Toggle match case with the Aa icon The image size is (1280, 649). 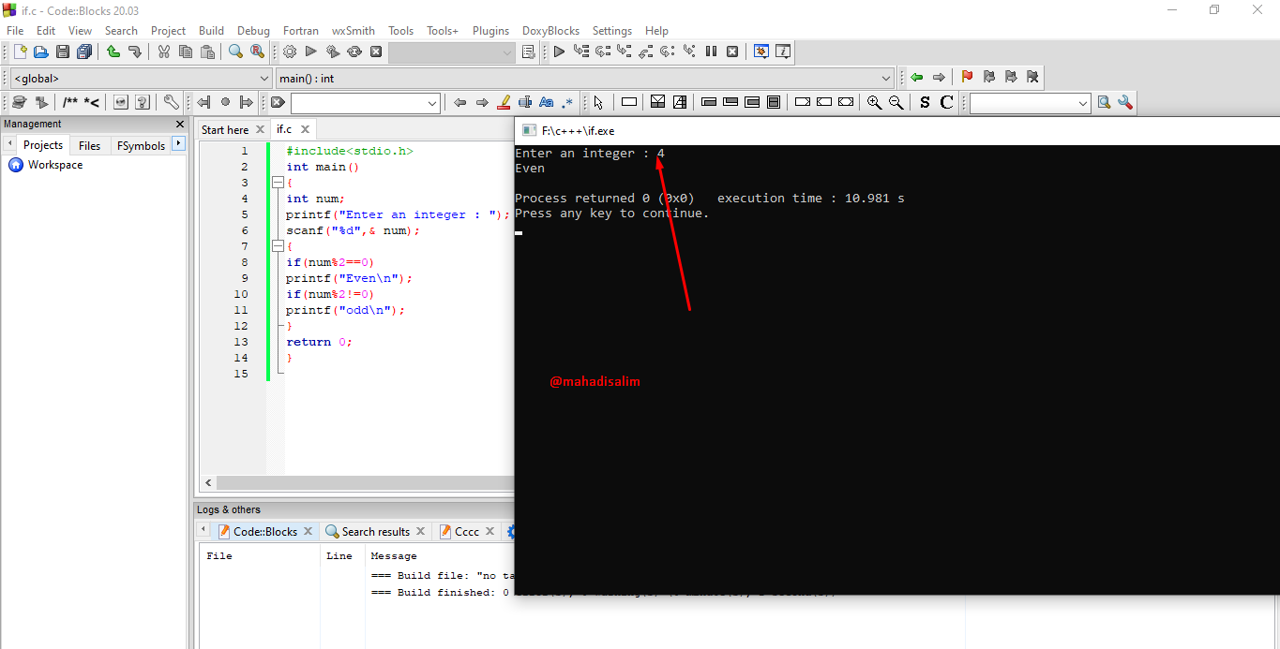pos(547,103)
